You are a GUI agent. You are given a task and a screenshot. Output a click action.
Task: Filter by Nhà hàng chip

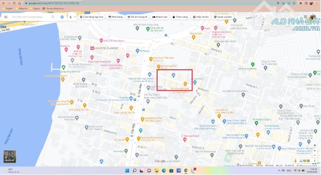point(115,17)
